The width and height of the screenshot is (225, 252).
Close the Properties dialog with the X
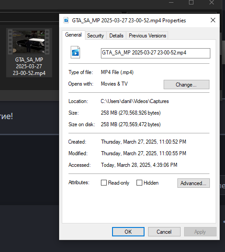(x=213, y=20)
